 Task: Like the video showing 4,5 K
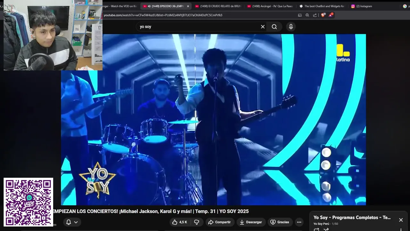[180, 222]
